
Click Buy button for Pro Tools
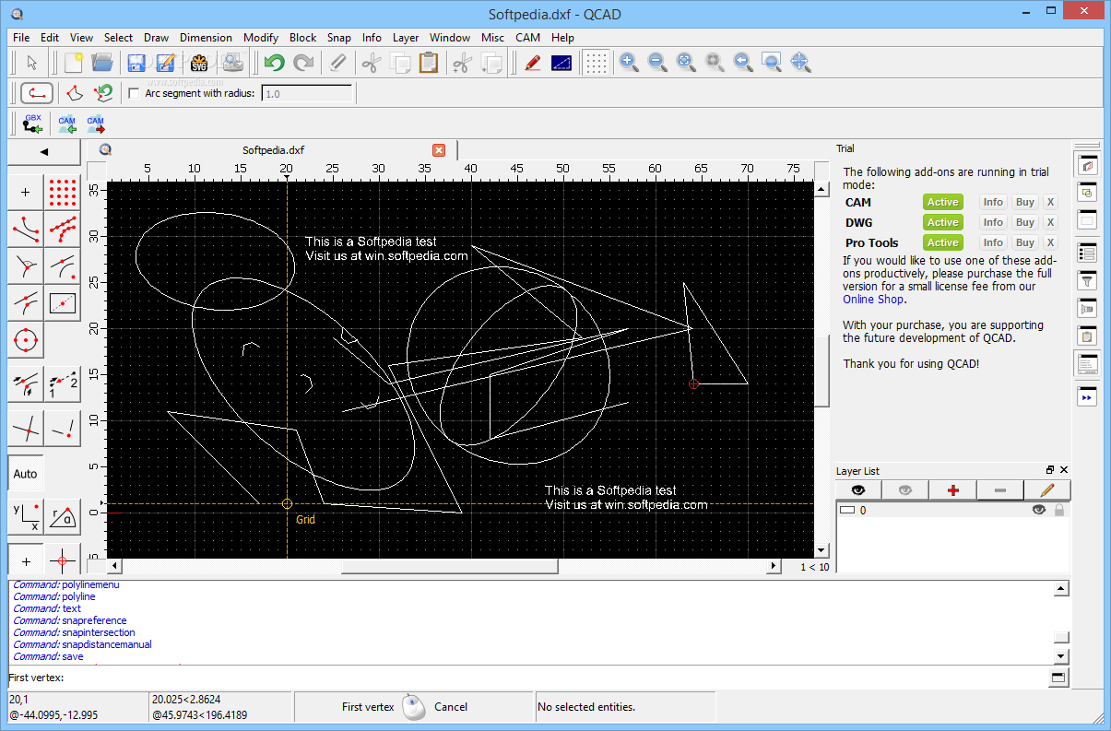[x=1024, y=242]
